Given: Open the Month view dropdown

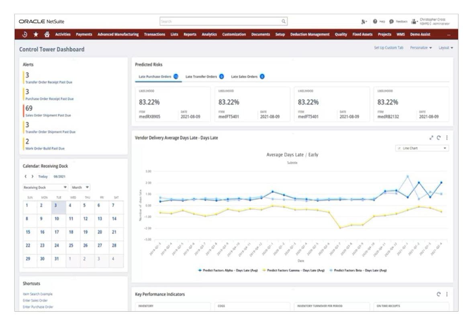Looking at the screenshot, I should point(80,187).
